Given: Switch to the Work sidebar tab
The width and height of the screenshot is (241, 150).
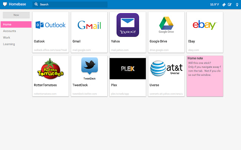Looking at the screenshot, I should (x=6, y=37).
